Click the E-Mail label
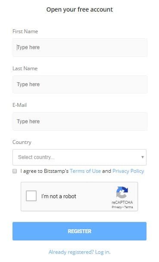The image size is (159, 262). pyautogui.click(x=19, y=105)
